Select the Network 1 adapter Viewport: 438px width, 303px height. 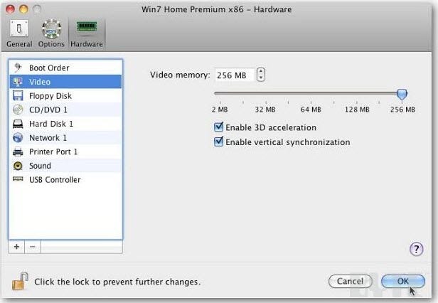[48, 138]
